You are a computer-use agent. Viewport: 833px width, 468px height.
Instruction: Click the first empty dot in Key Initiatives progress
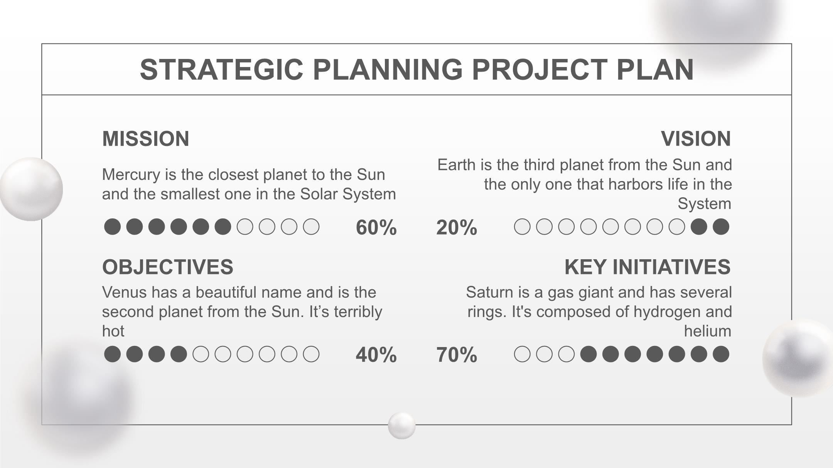pos(522,354)
